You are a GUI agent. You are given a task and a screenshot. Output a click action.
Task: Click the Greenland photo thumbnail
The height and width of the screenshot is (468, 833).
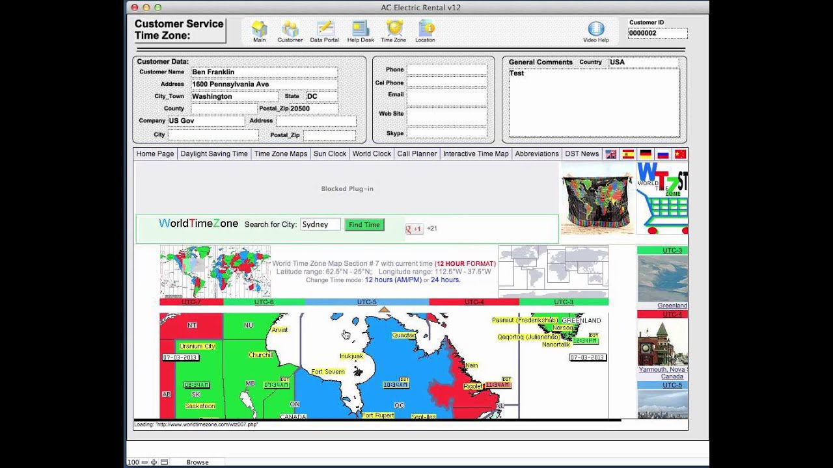662,278
